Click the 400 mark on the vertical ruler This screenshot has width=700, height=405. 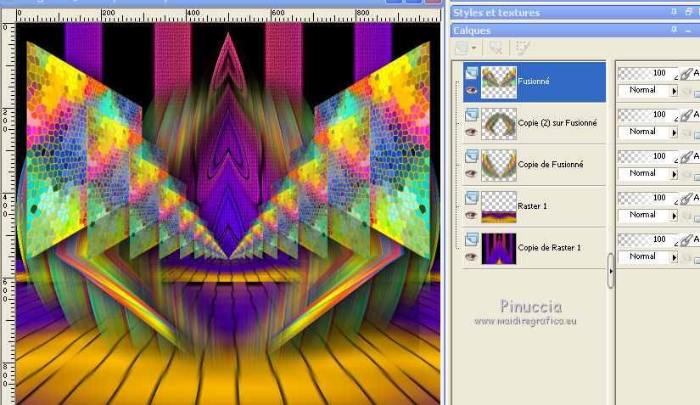(x=5, y=205)
